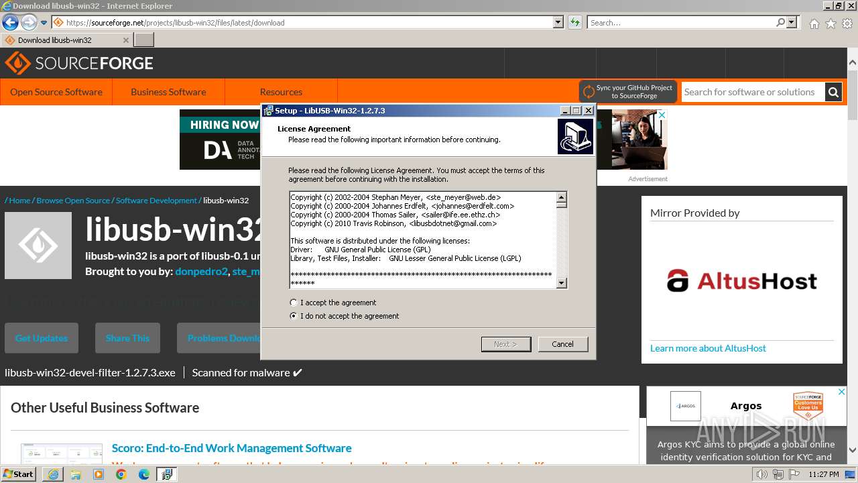This screenshot has height=483, width=858.
Task: Click the license agreement text box
Action: (423, 240)
